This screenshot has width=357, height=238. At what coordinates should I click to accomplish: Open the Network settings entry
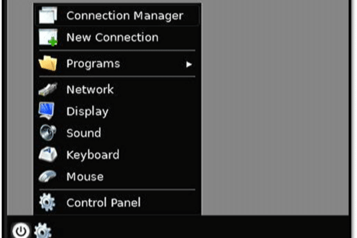[x=117, y=89]
